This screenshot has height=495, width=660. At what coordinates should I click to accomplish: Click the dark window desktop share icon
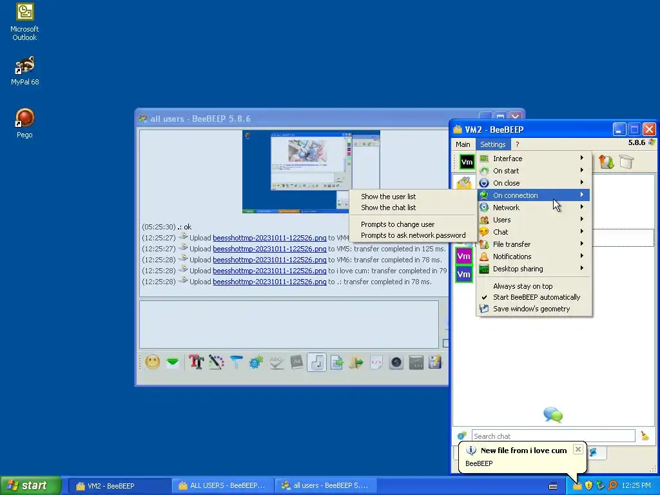416,362
